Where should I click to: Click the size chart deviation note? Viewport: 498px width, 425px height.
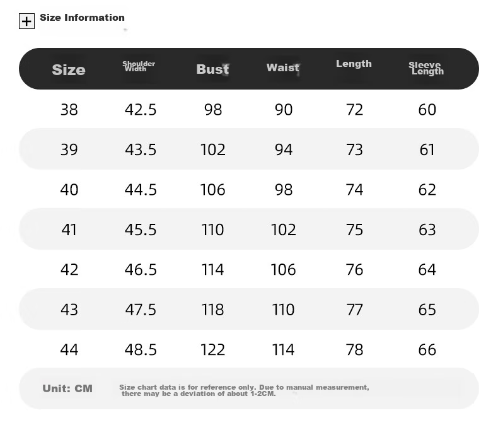click(244, 390)
